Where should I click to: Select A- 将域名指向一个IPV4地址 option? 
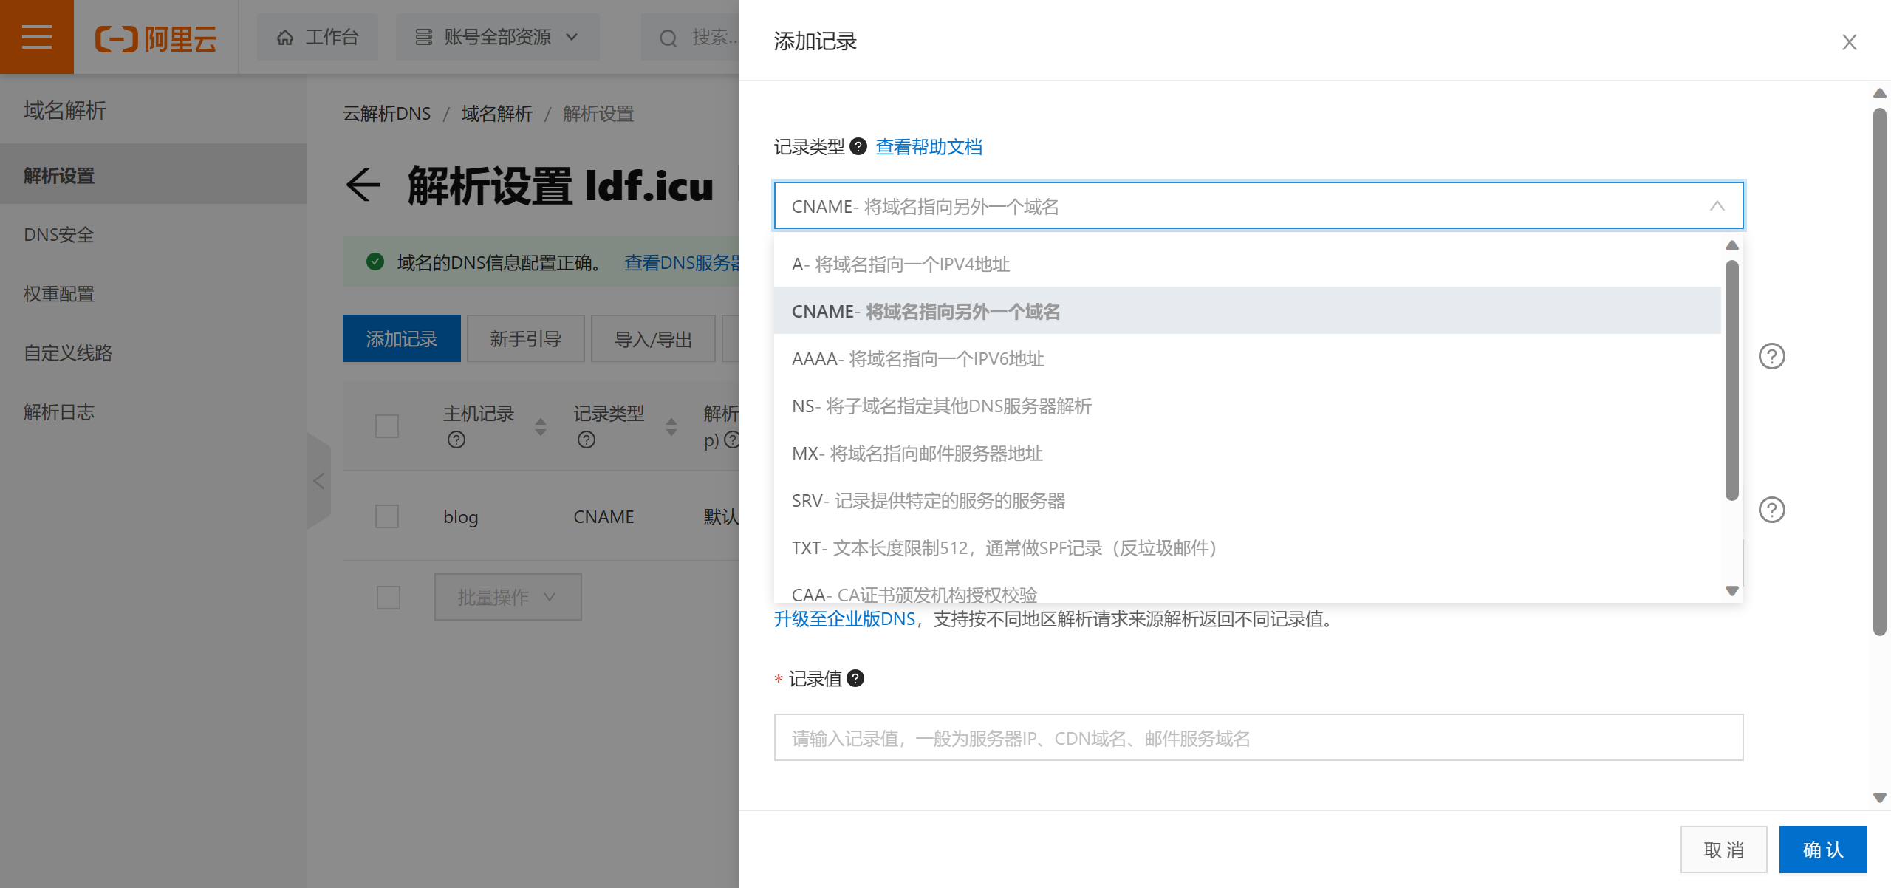(1248, 264)
